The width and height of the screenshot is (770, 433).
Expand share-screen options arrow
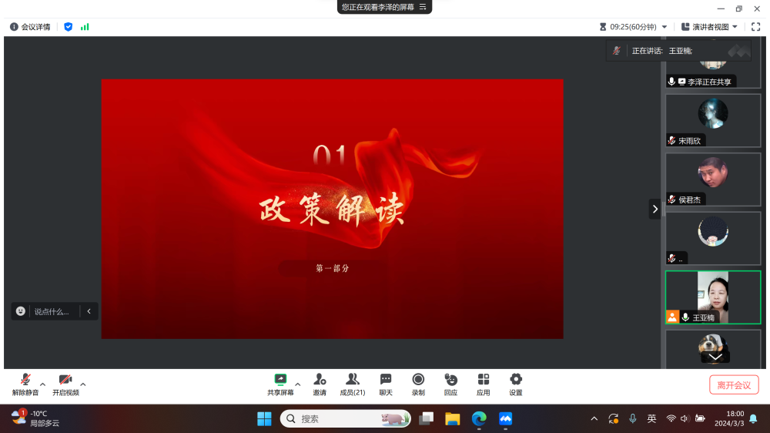(x=297, y=384)
